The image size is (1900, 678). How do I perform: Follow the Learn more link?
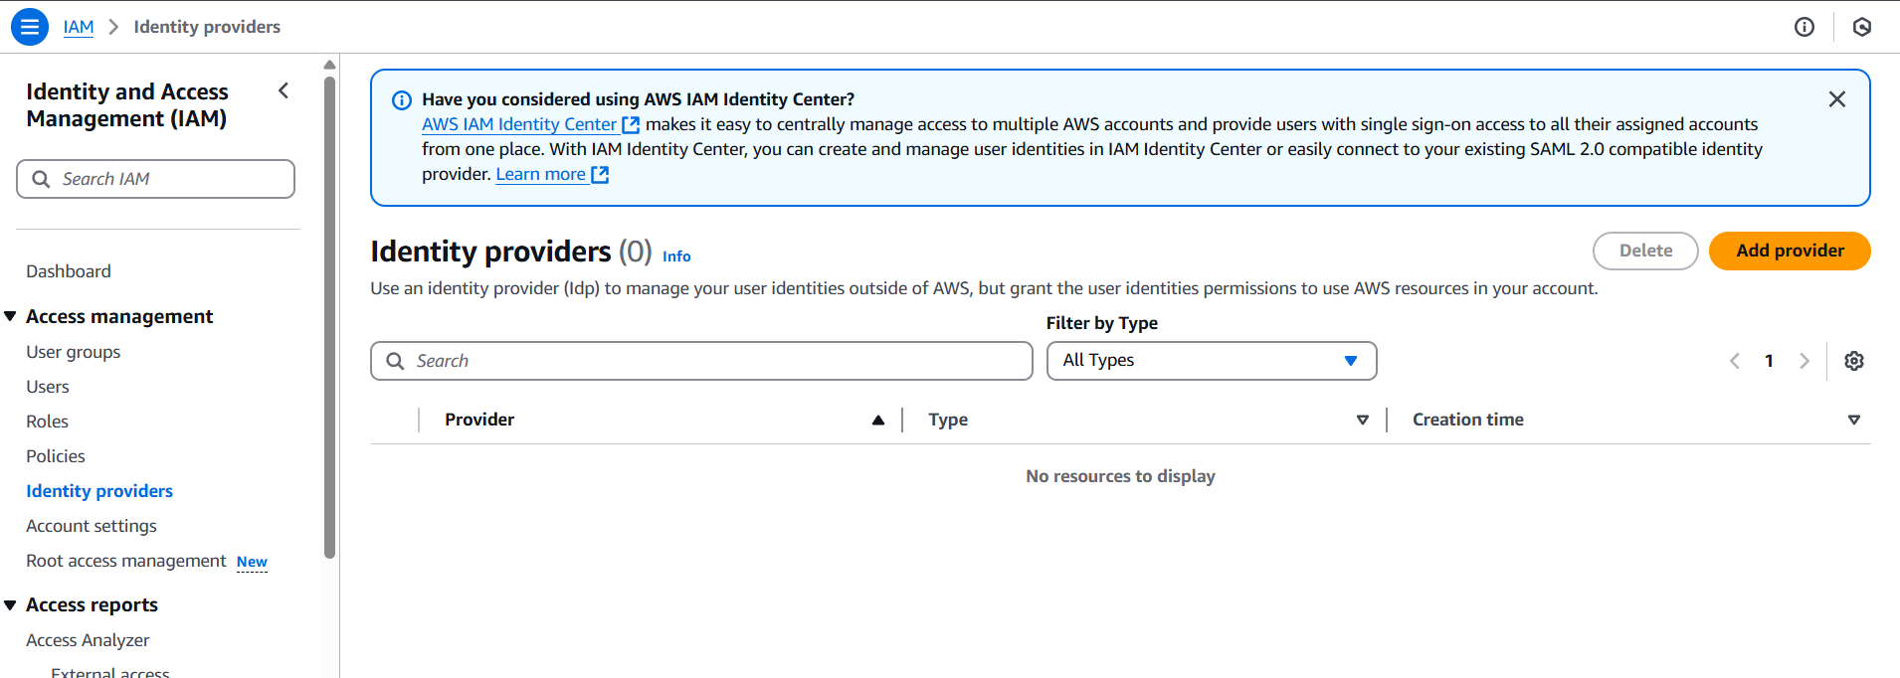(541, 174)
